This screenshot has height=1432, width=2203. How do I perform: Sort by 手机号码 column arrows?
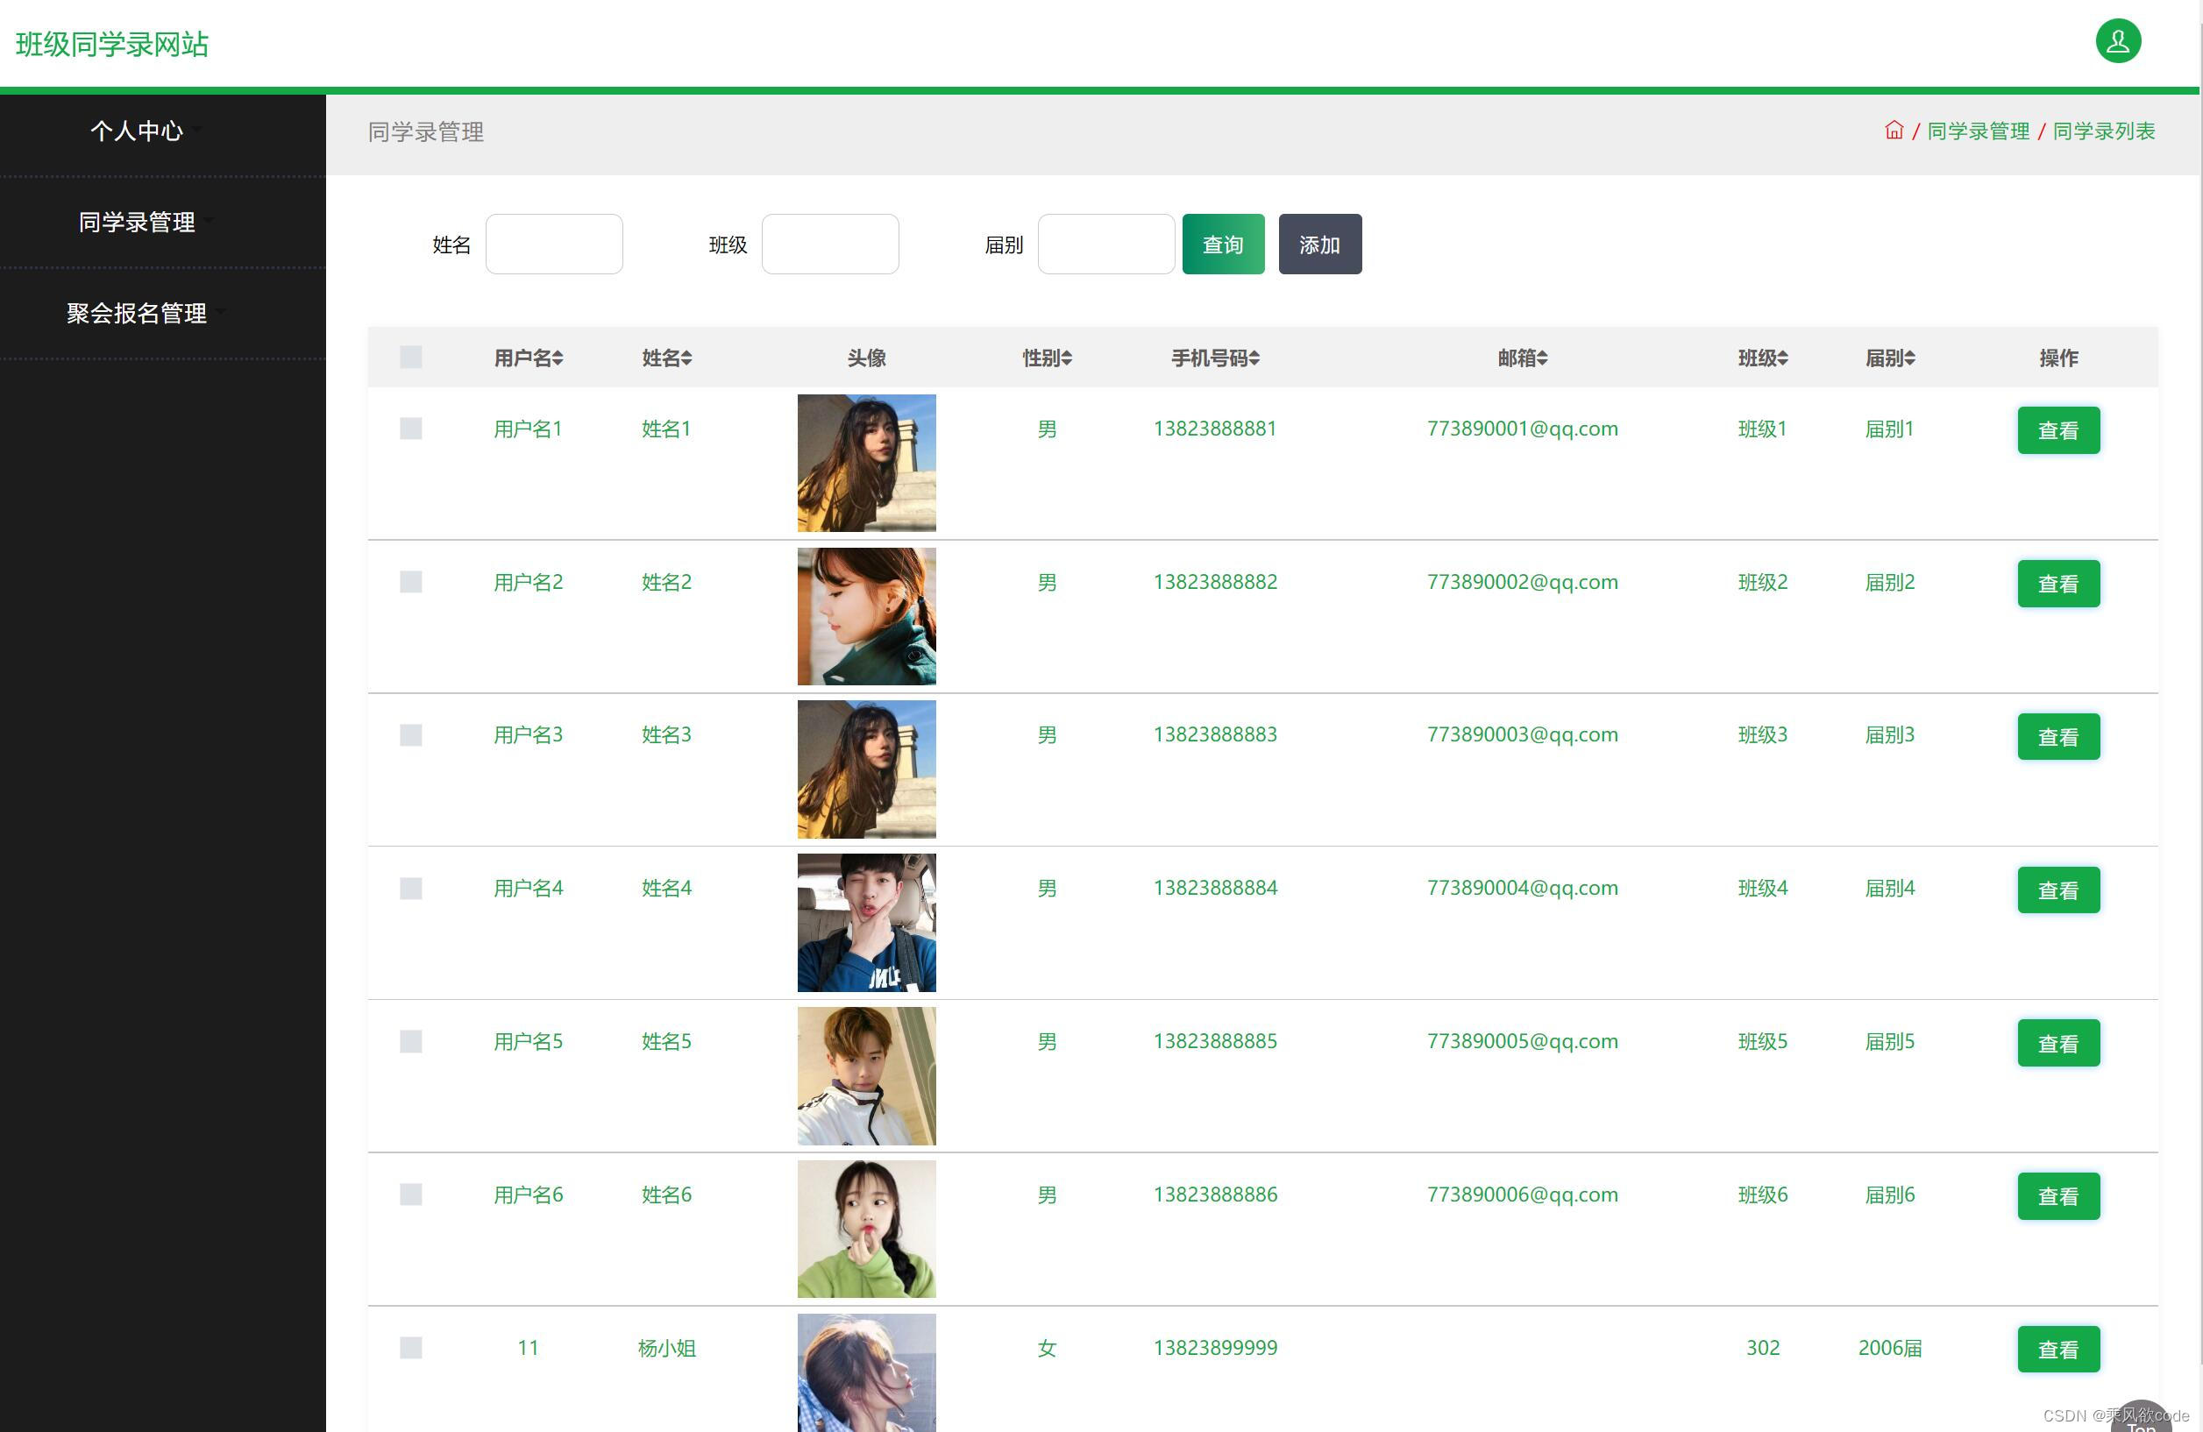[1254, 359]
